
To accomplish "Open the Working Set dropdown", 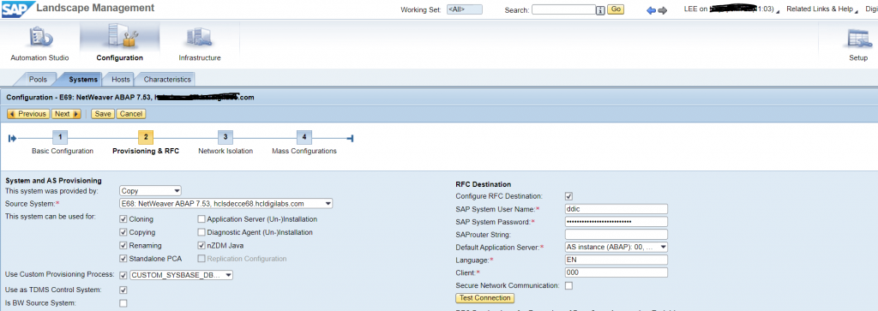I will [x=465, y=9].
